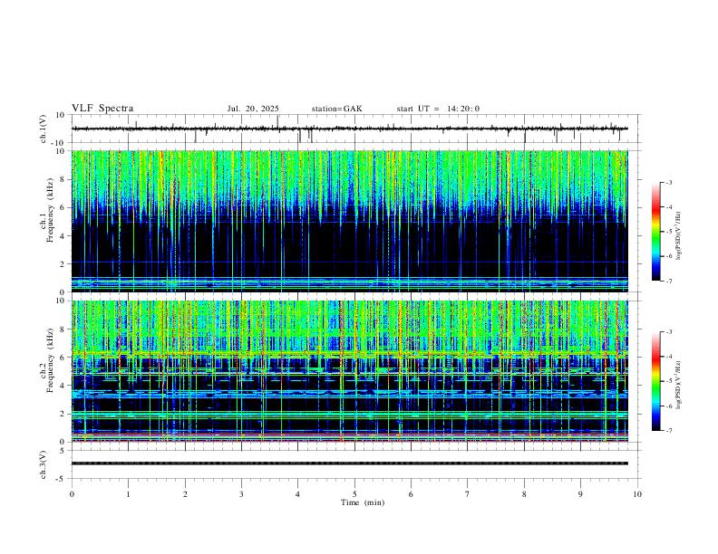Click the time axis tick label '3'
This screenshot has height=554, width=718.
241,494
